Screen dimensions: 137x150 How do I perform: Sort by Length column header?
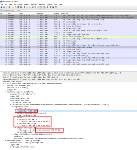[x=63, y=13]
